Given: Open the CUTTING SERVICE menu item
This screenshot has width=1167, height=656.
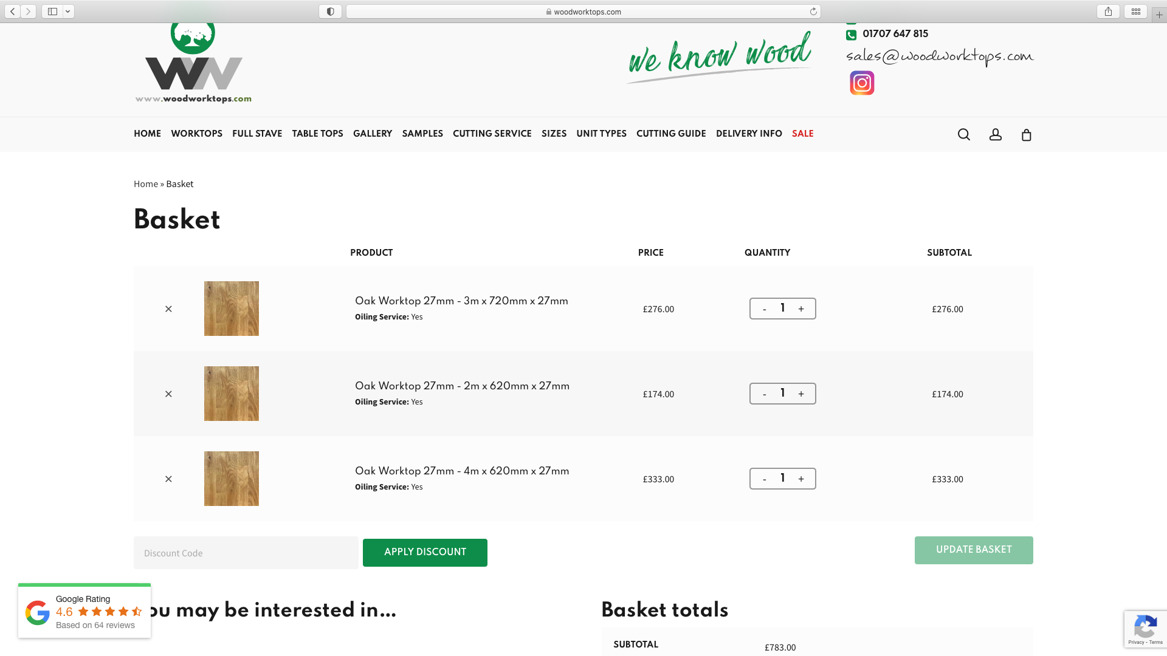Looking at the screenshot, I should click(x=492, y=134).
